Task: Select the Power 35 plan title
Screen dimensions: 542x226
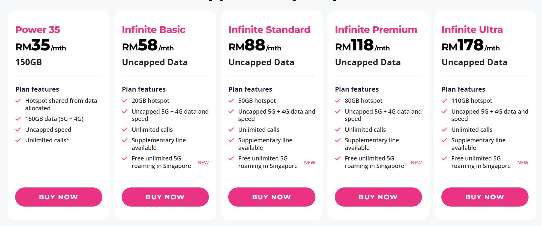Action: pos(37,30)
